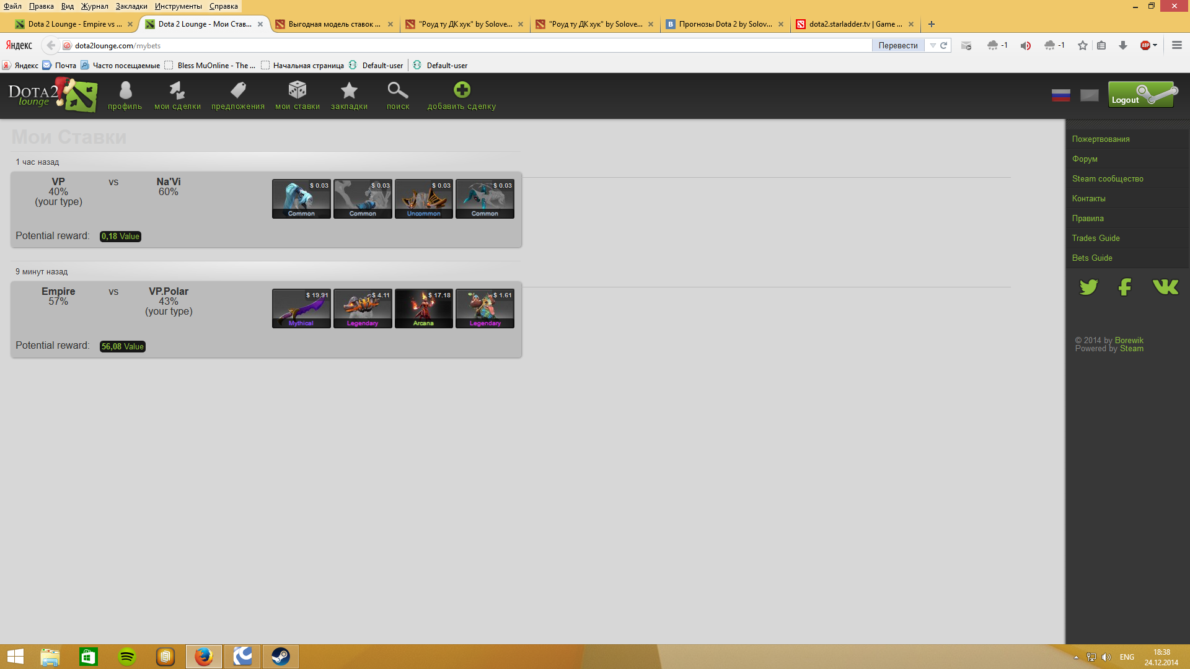This screenshot has width=1190, height=669.
Task: Click the Legendary $1.61 item thumbnail
Action: coord(485,308)
